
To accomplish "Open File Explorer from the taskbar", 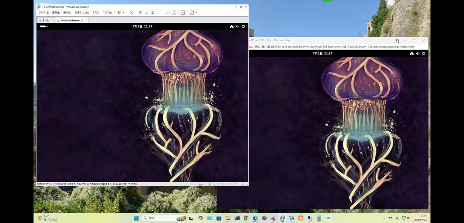I will coord(228,218).
